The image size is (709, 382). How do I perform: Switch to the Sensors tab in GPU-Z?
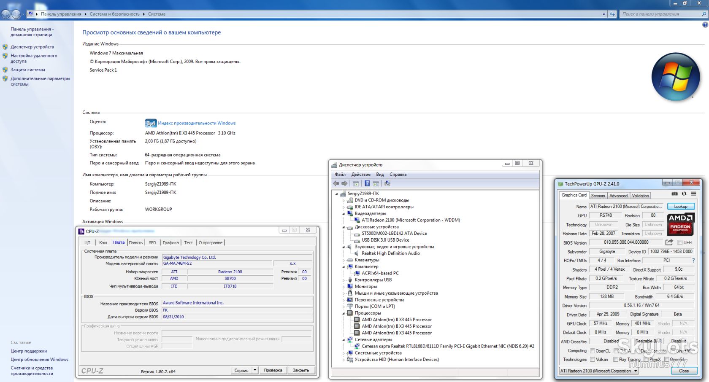[x=598, y=196]
